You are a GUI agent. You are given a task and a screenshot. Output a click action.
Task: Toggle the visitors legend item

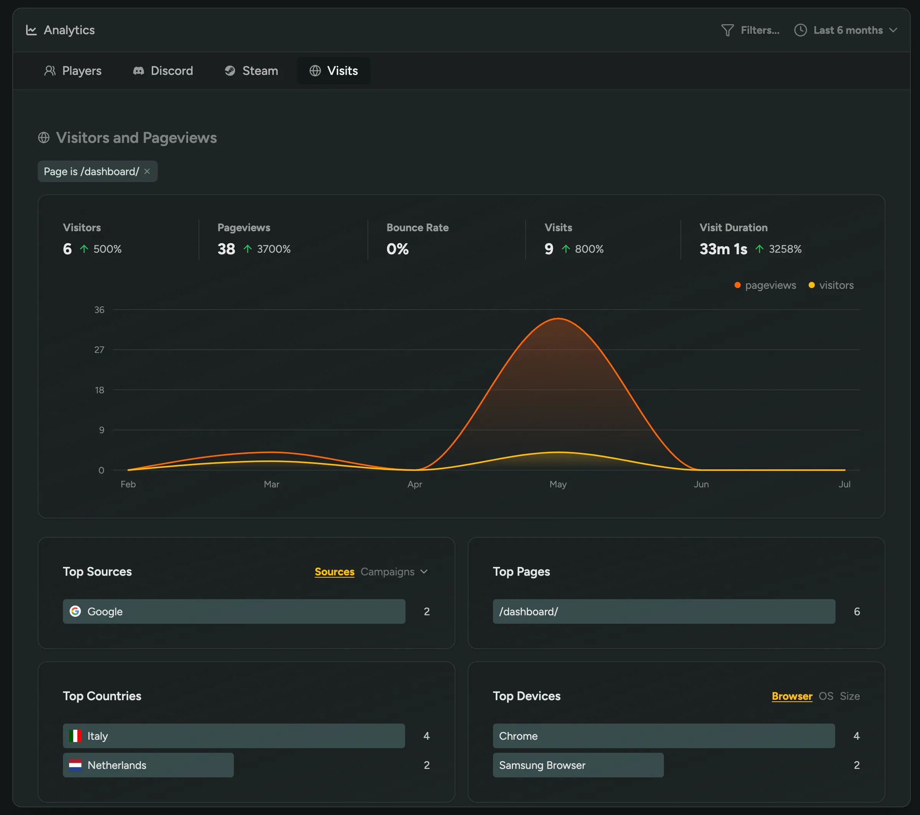click(831, 285)
